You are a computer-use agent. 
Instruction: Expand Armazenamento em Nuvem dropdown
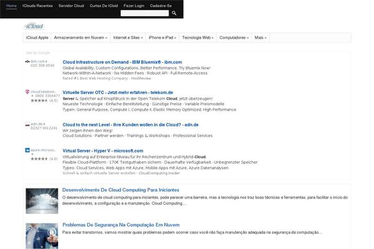point(80,37)
